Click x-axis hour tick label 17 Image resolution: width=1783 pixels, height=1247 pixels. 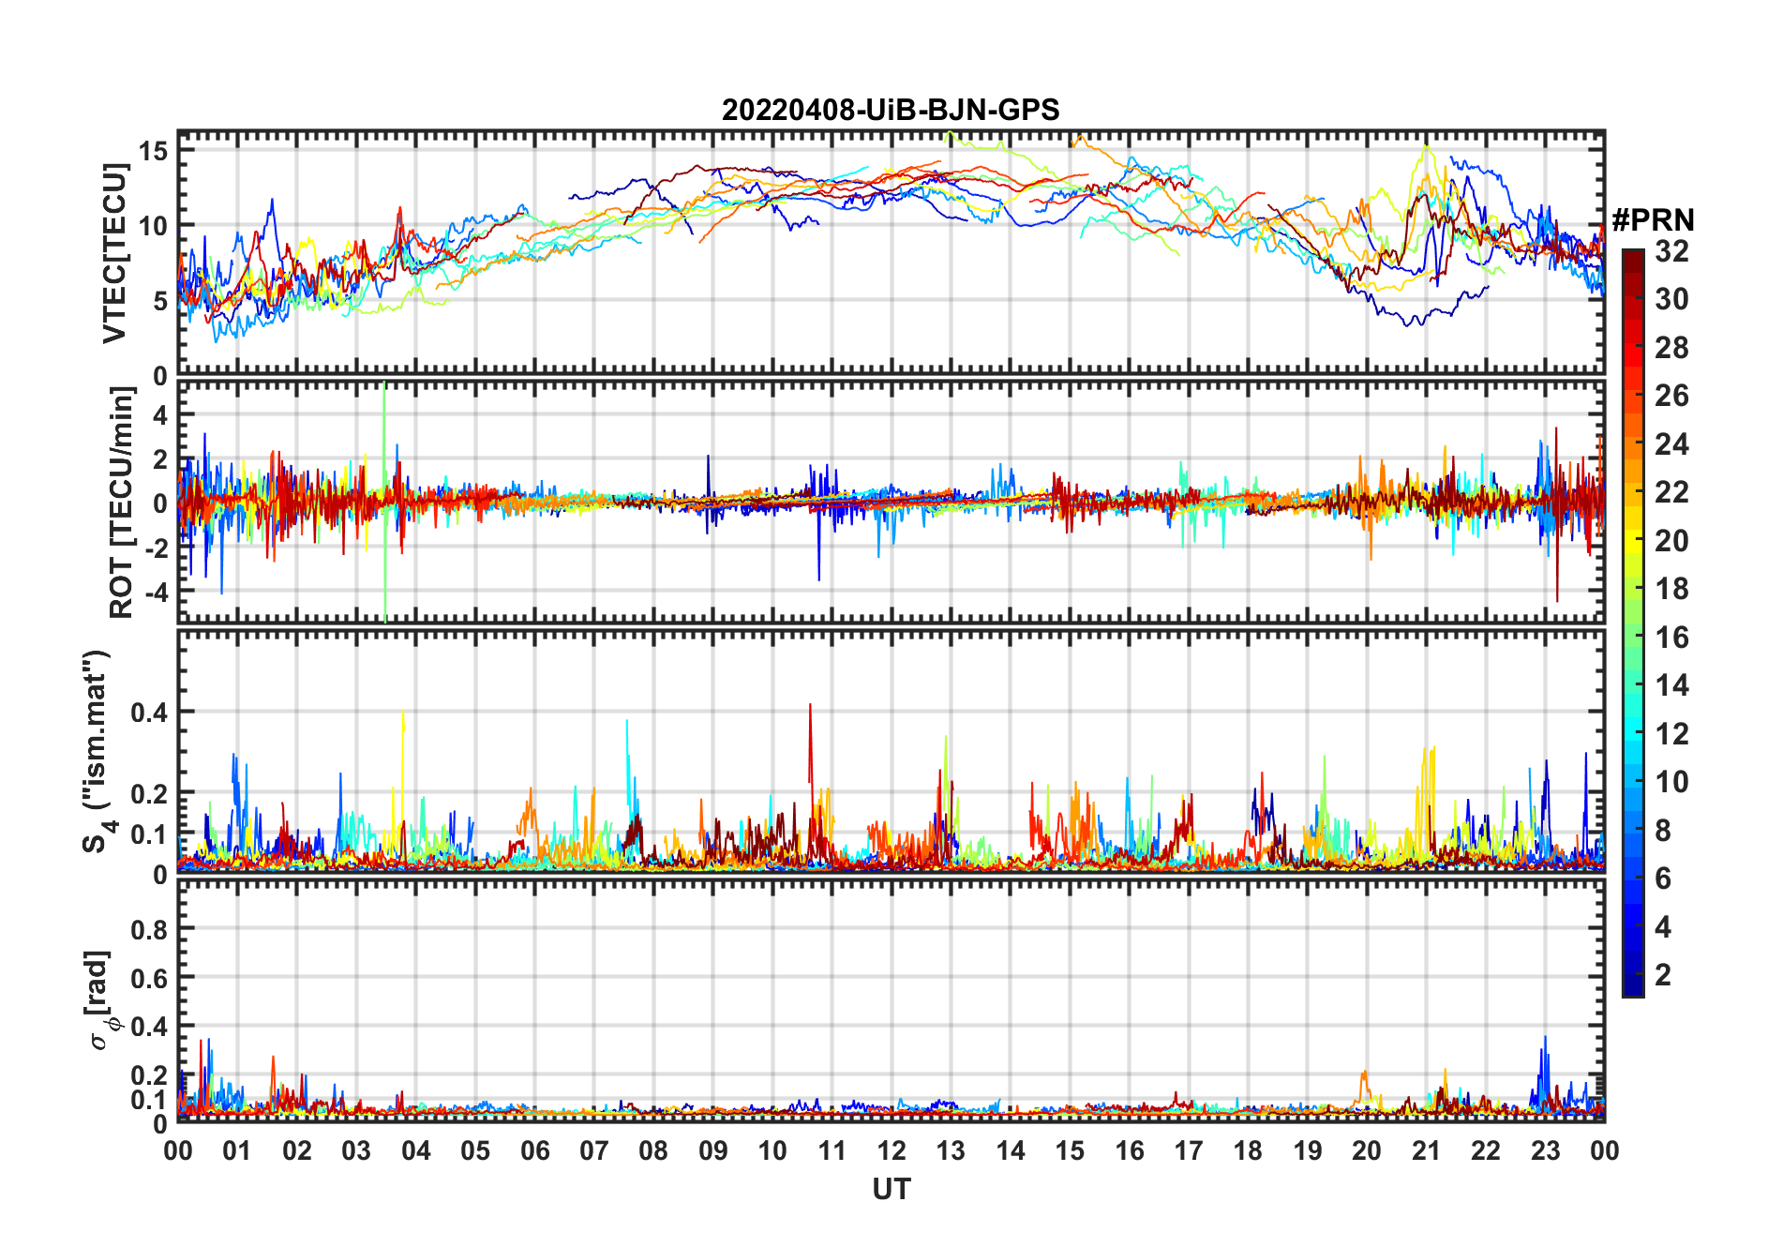tap(1189, 1150)
